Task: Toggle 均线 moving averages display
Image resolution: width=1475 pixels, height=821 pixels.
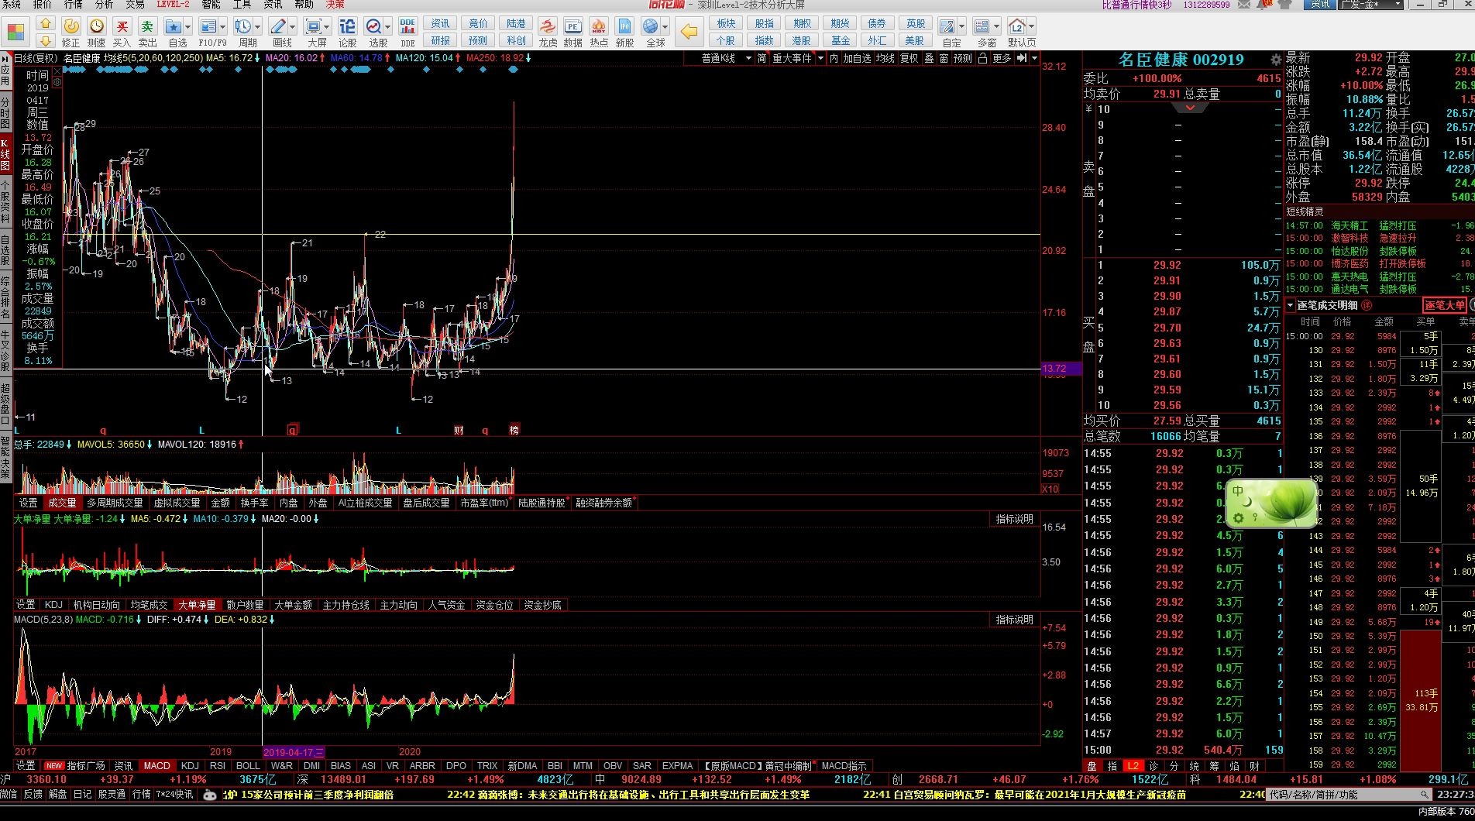Action: (885, 58)
